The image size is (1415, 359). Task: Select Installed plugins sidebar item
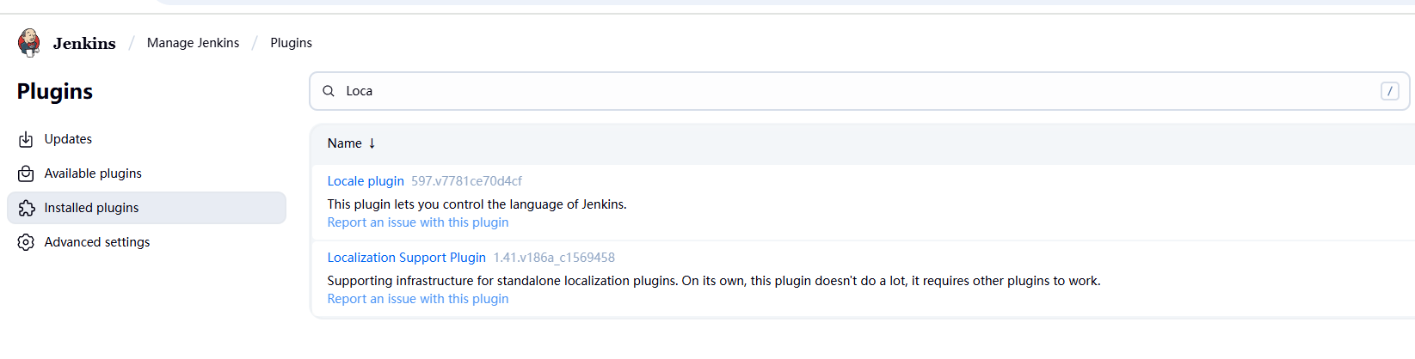pos(146,208)
